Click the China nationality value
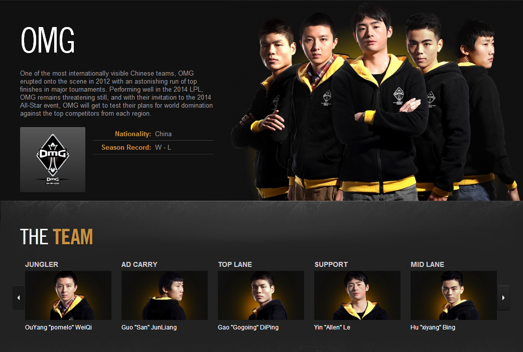Image resolution: width=523 pixels, height=352 pixels. point(164,134)
